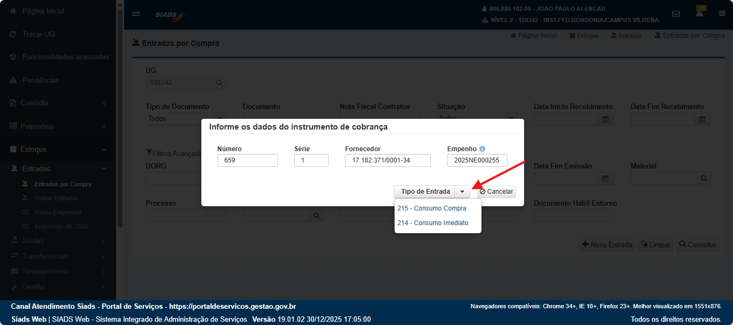Image resolution: width=733 pixels, height=325 pixels.
Task: Toggle the Tipo de Entrada dropdown arrow
Action: pyautogui.click(x=462, y=192)
